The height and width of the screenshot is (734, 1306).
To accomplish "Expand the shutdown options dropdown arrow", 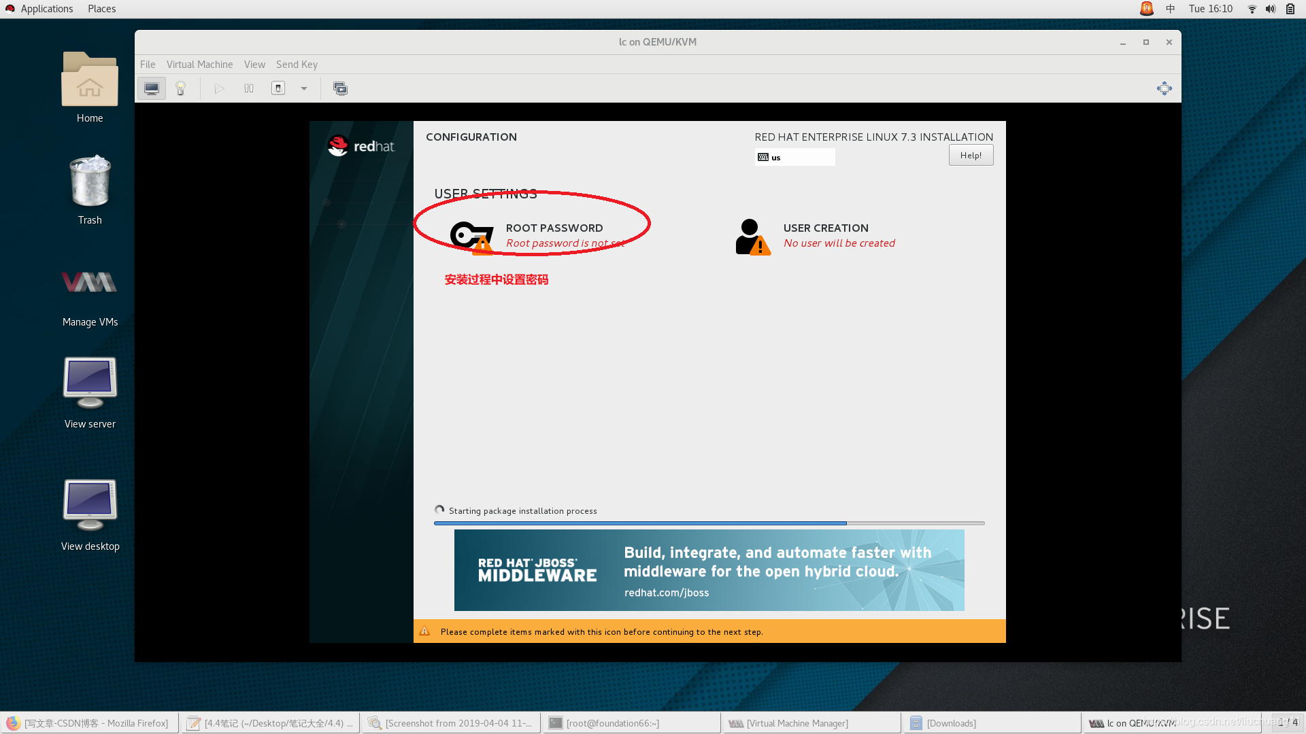I will point(304,88).
